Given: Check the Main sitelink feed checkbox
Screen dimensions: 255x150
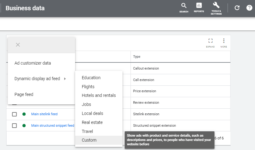Looking at the screenshot, I should pos(14,114).
